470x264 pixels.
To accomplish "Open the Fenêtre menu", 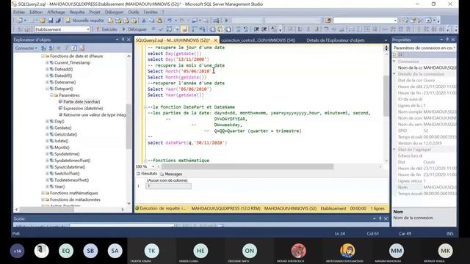I will click(151, 12).
